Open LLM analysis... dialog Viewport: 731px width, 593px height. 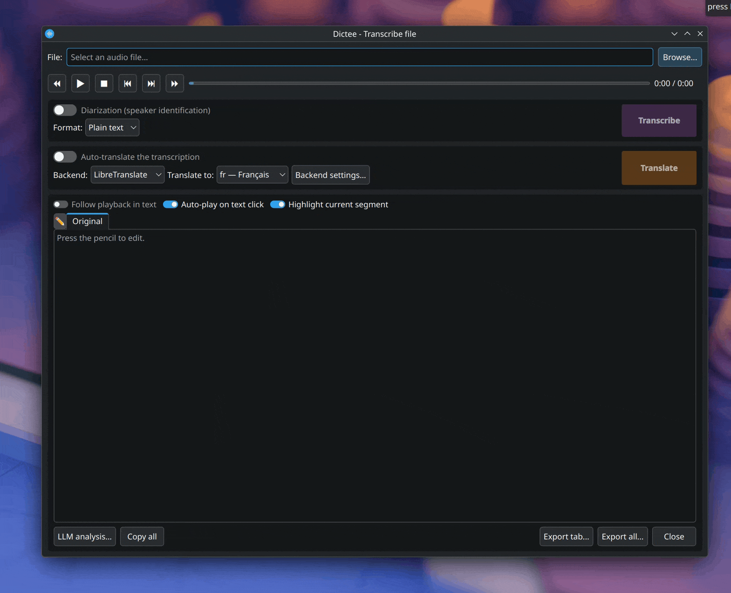tap(85, 537)
